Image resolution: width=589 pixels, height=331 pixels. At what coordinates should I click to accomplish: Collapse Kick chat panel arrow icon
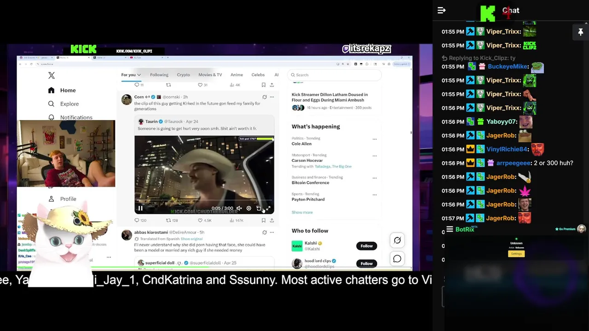pyautogui.click(x=441, y=10)
